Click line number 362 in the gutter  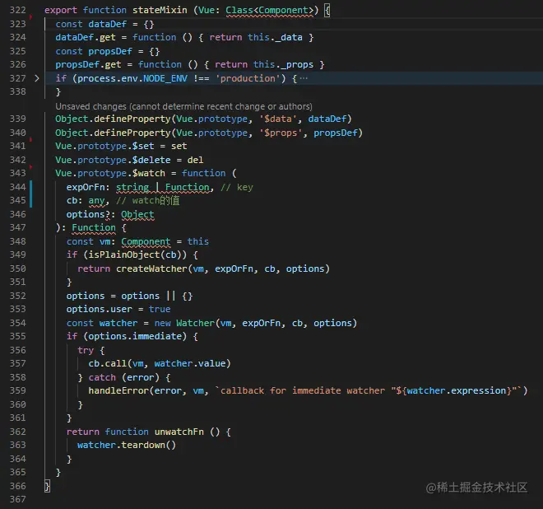point(17,432)
